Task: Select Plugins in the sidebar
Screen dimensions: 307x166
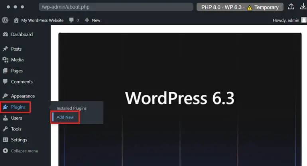Action: coord(18,107)
